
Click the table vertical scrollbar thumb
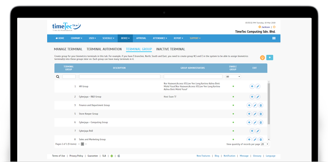click(x=269, y=104)
